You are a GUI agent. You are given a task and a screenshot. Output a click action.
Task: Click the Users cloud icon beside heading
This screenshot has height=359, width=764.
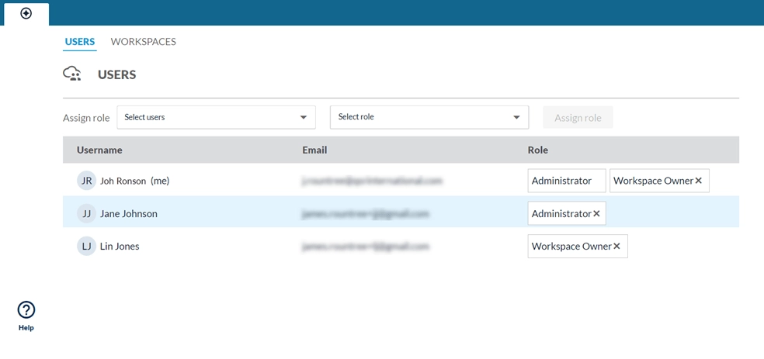pos(72,74)
